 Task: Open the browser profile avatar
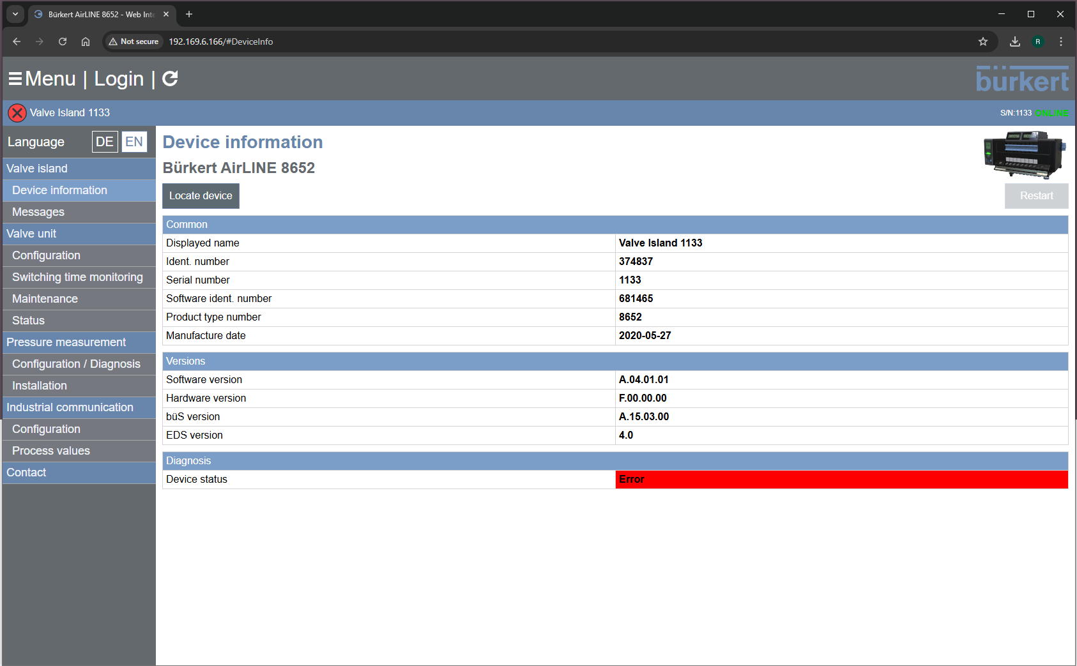[1038, 42]
